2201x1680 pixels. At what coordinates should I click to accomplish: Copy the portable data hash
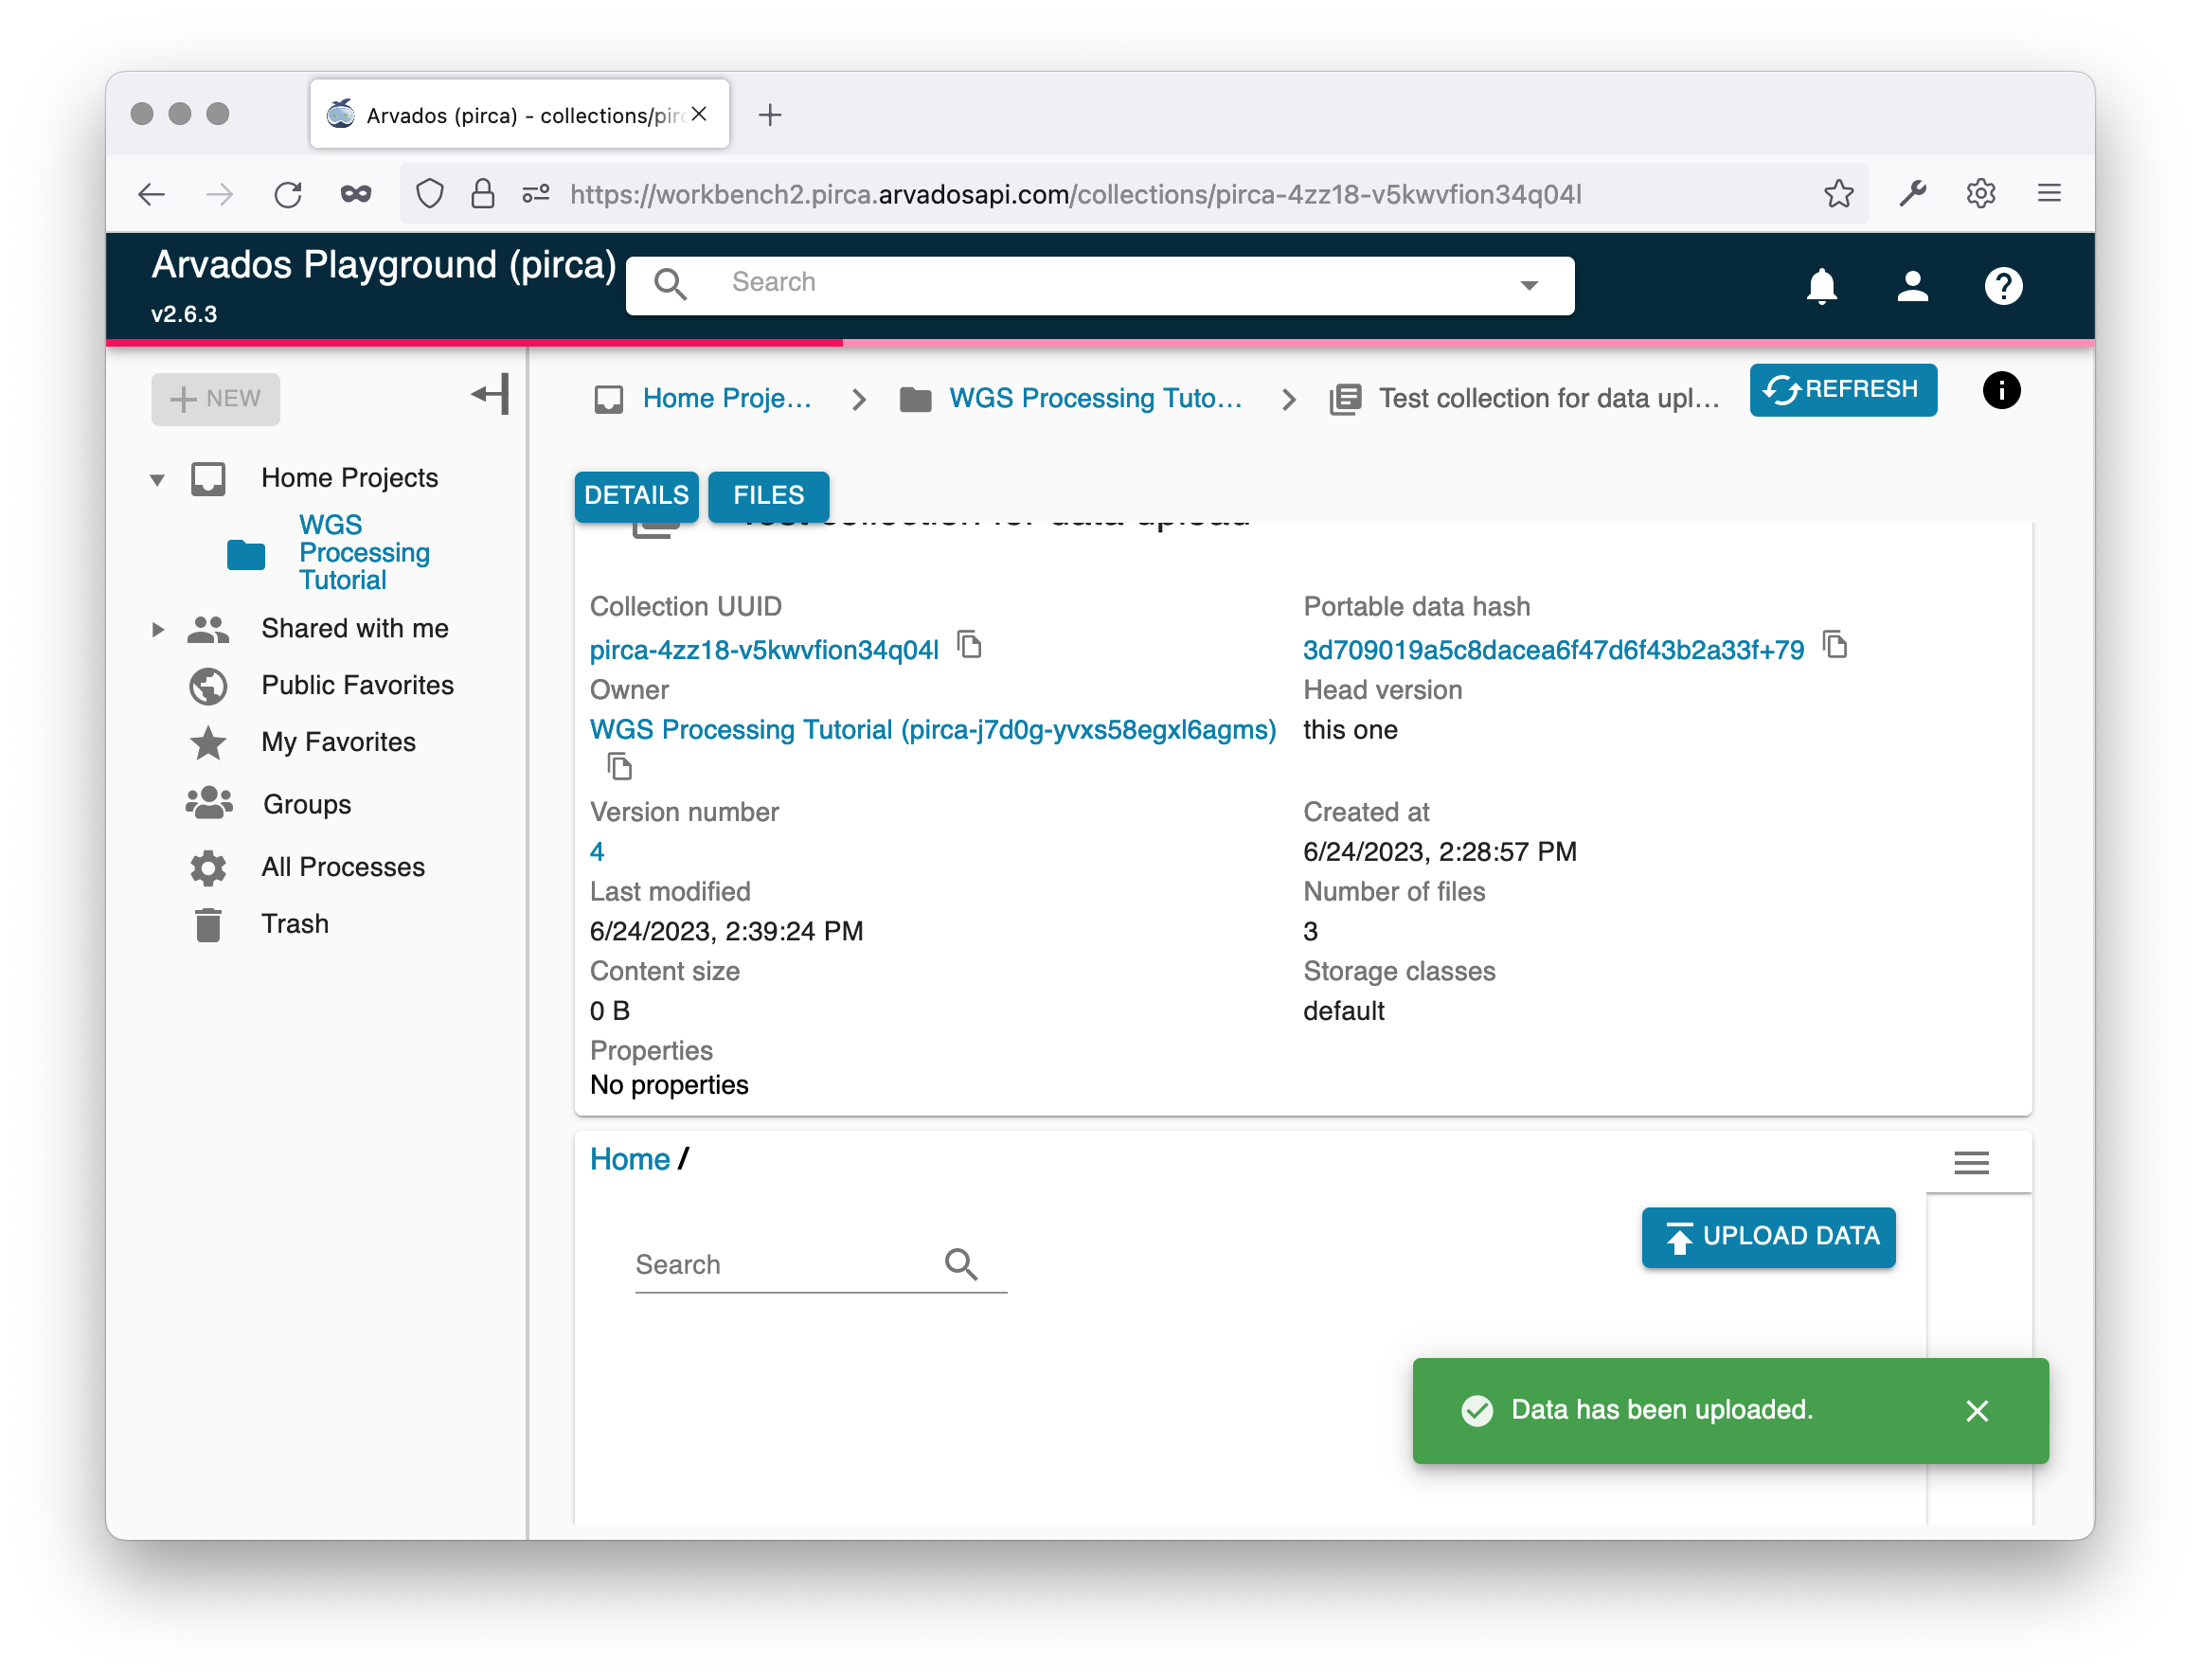click(x=1835, y=645)
